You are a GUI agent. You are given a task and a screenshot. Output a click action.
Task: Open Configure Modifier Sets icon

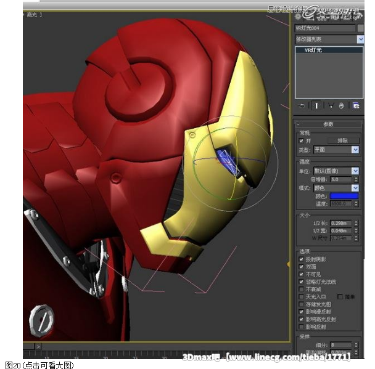pos(356,105)
